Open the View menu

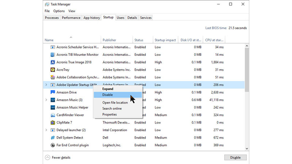point(72,11)
